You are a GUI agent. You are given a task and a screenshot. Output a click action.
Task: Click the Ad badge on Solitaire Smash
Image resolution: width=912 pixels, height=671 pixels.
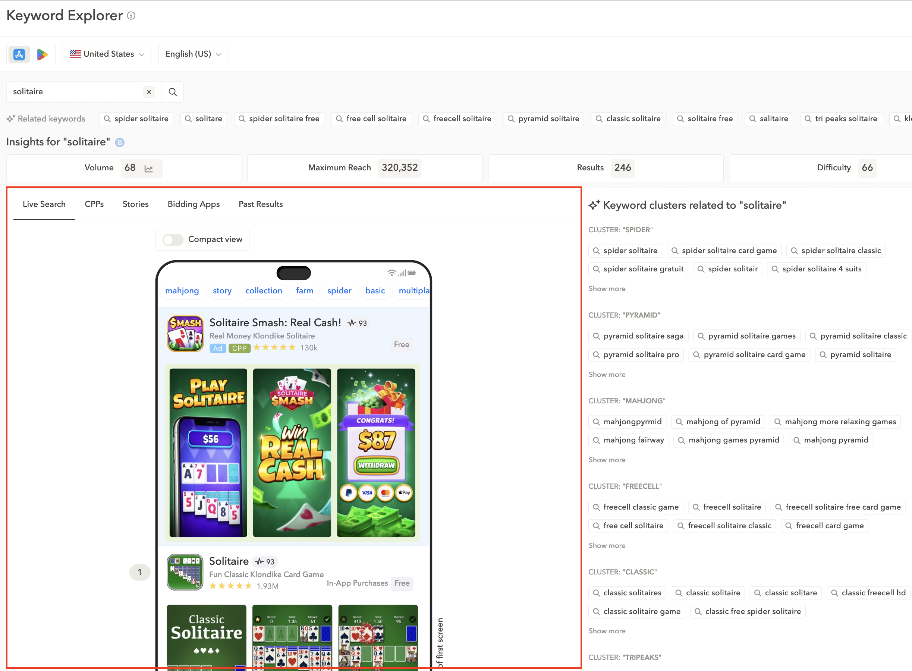pyautogui.click(x=218, y=348)
